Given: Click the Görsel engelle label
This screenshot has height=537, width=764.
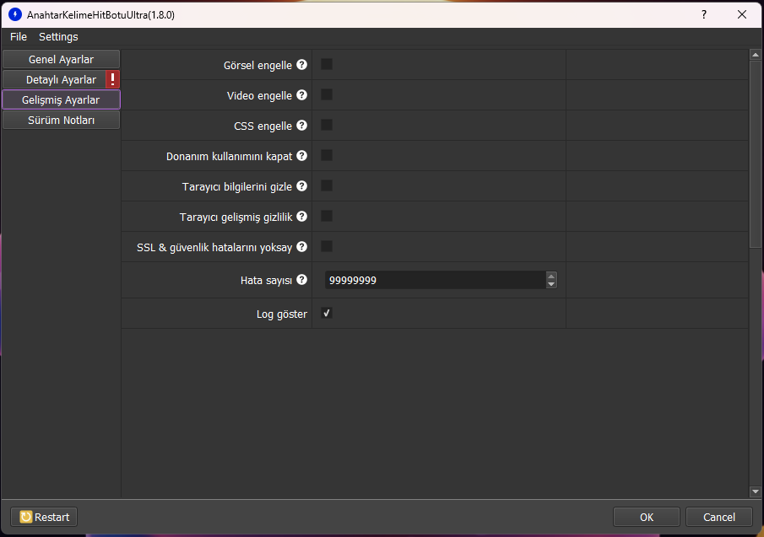Looking at the screenshot, I should pos(257,65).
